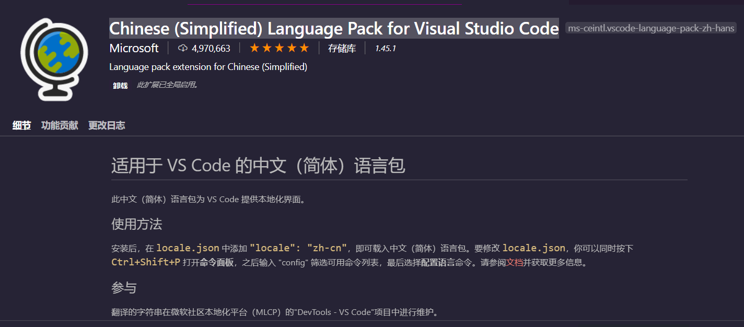The height and width of the screenshot is (327, 744).
Task: Click the extension title heading
Action: point(333,28)
